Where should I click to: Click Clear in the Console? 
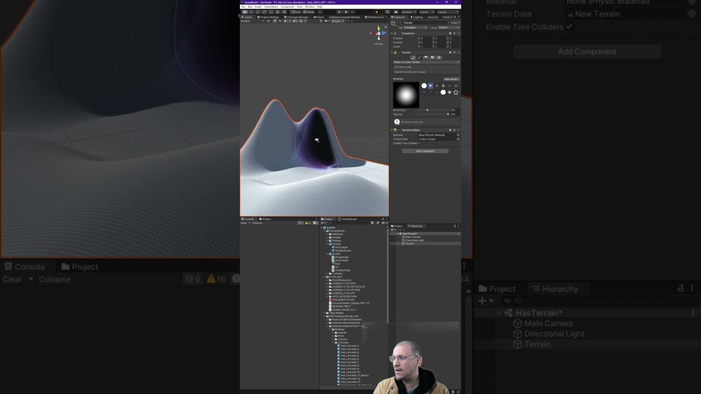[244, 223]
